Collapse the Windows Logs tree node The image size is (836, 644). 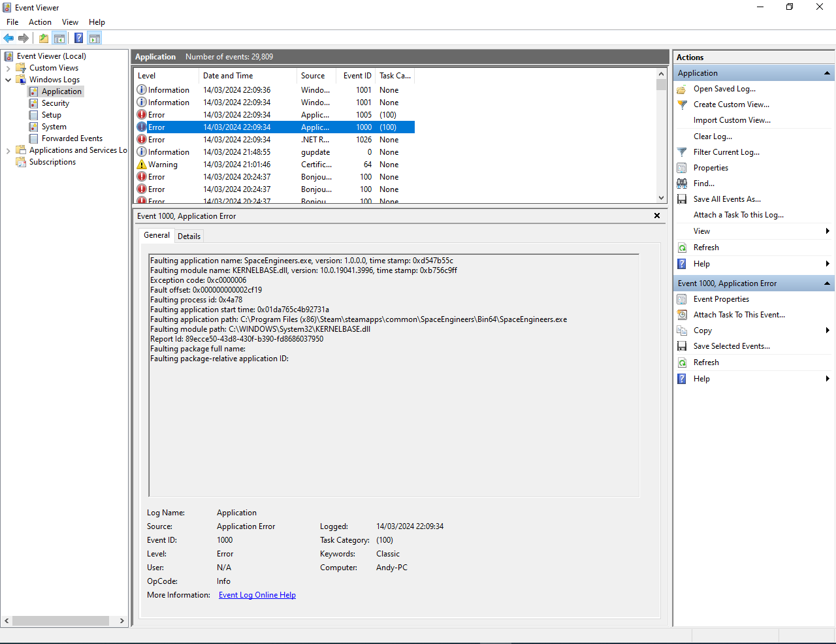pos(8,80)
